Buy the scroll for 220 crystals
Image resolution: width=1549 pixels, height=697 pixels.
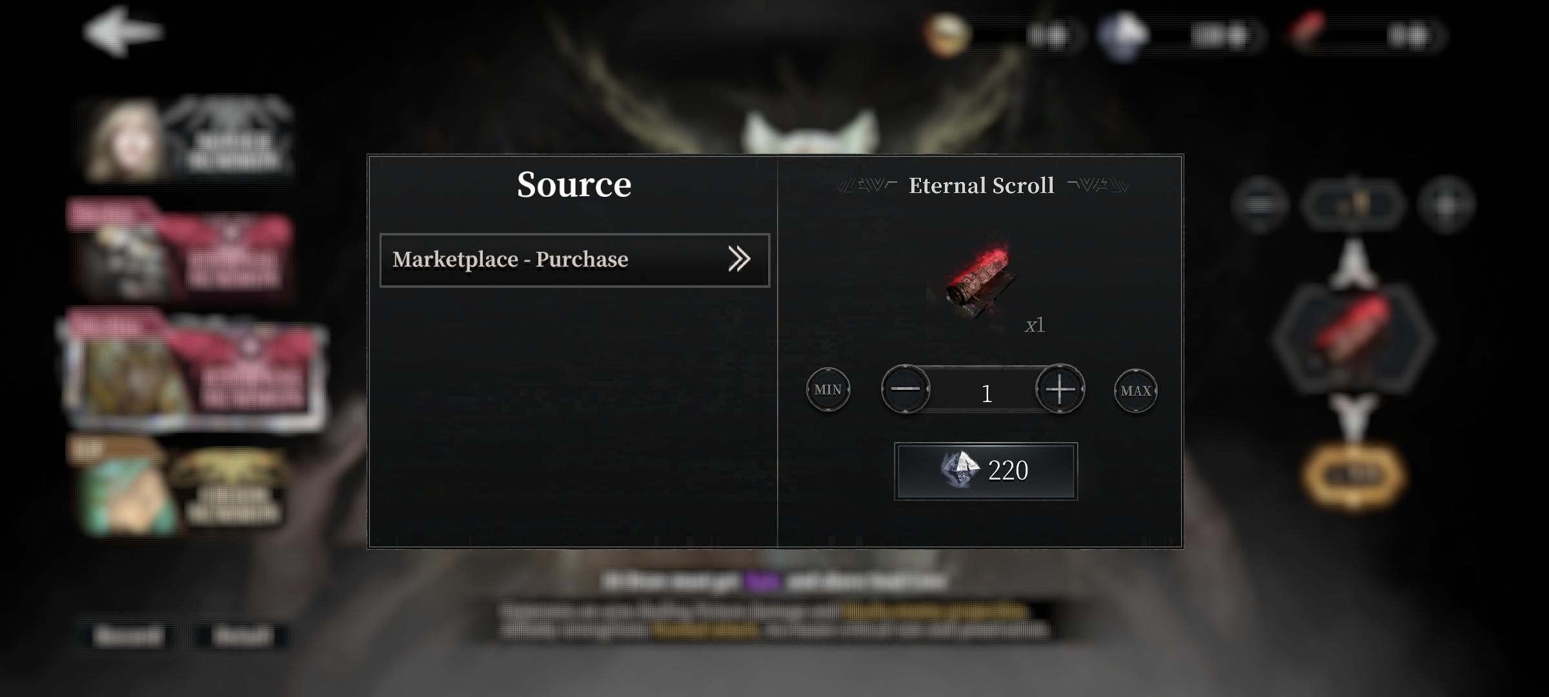click(986, 471)
